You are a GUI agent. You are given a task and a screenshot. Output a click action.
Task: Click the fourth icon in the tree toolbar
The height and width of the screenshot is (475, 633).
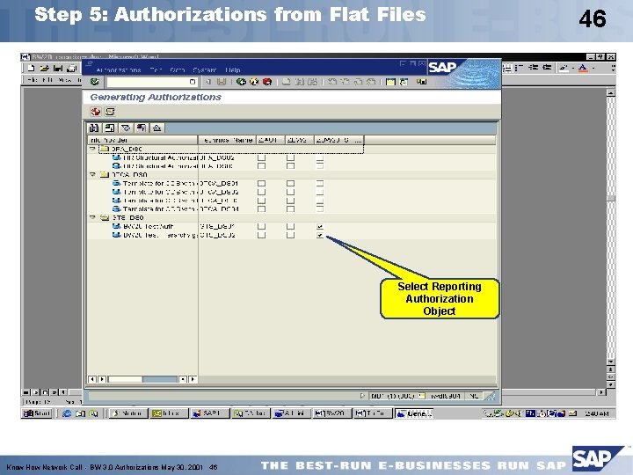(x=141, y=128)
